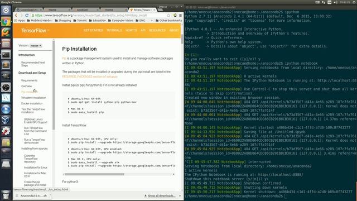Click the extension icon beside the star
Image resolution: width=357 pixels, height=201 pixels.
point(175,16)
